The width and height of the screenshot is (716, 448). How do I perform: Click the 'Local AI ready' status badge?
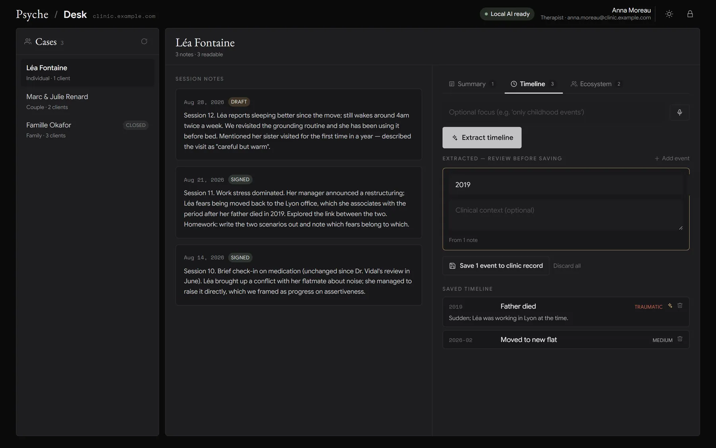point(507,14)
